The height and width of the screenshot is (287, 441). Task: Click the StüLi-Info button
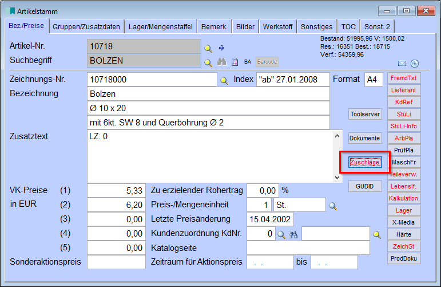tap(404, 126)
